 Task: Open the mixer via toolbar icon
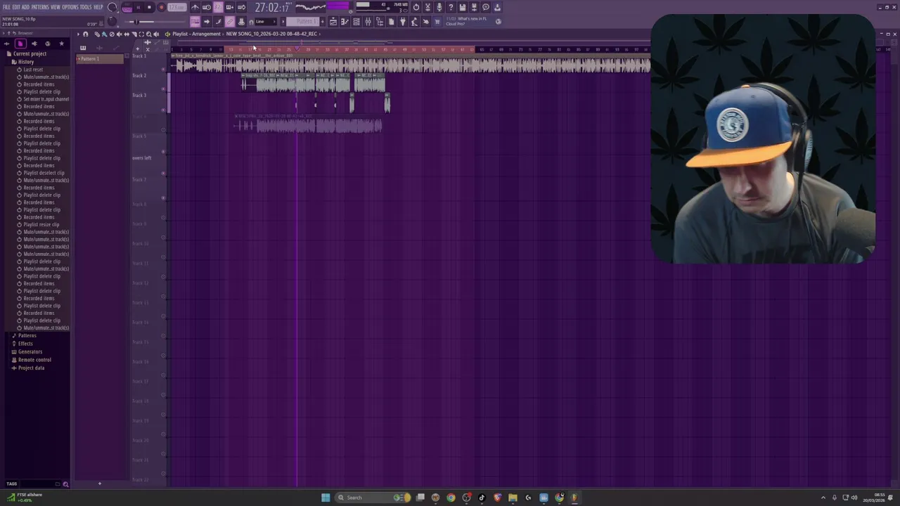click(x=368, y=22)
